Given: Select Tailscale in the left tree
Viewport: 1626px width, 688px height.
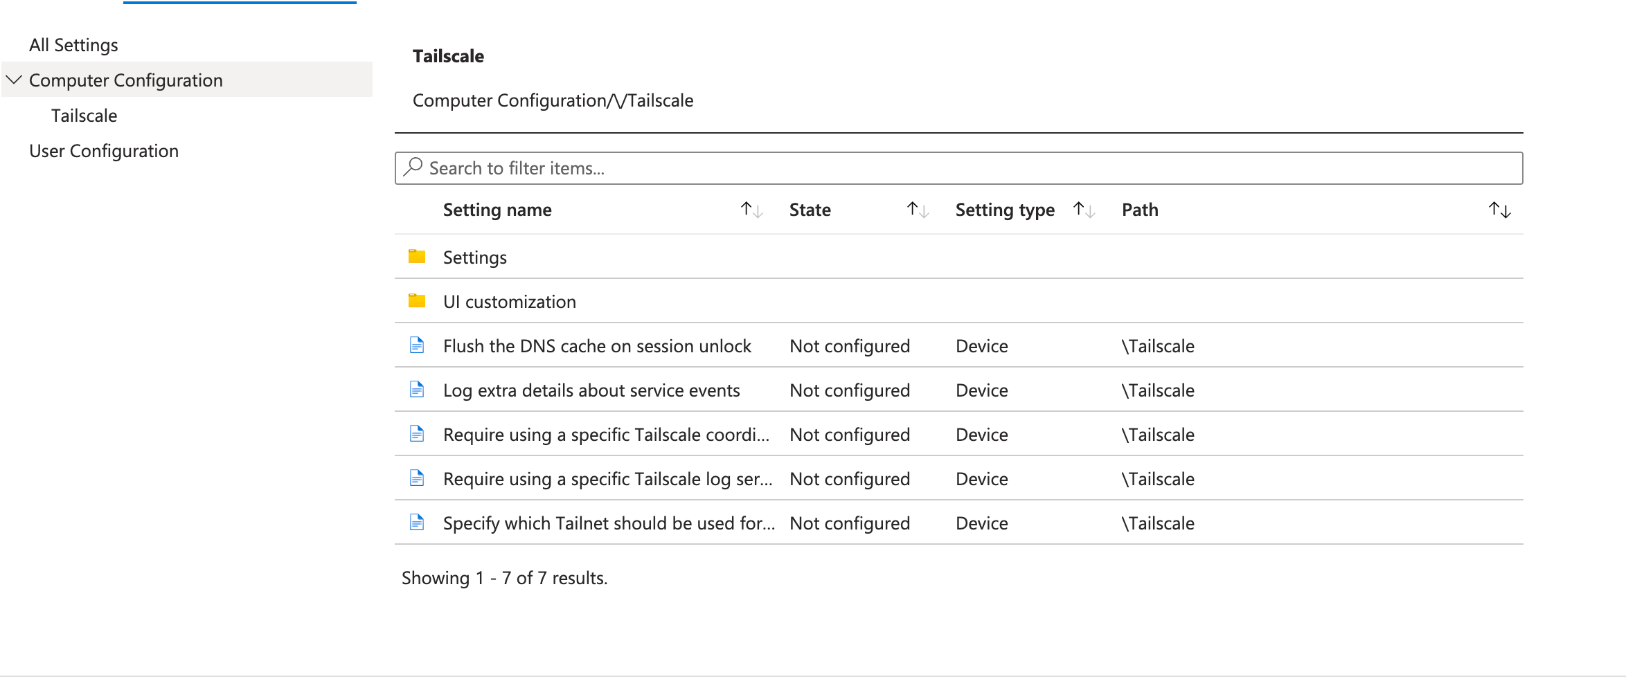Looking at the screenshot, I should (84, 116).
